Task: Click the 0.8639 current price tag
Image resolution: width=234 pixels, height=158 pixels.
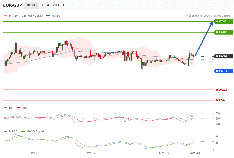Action: [223, 56]
